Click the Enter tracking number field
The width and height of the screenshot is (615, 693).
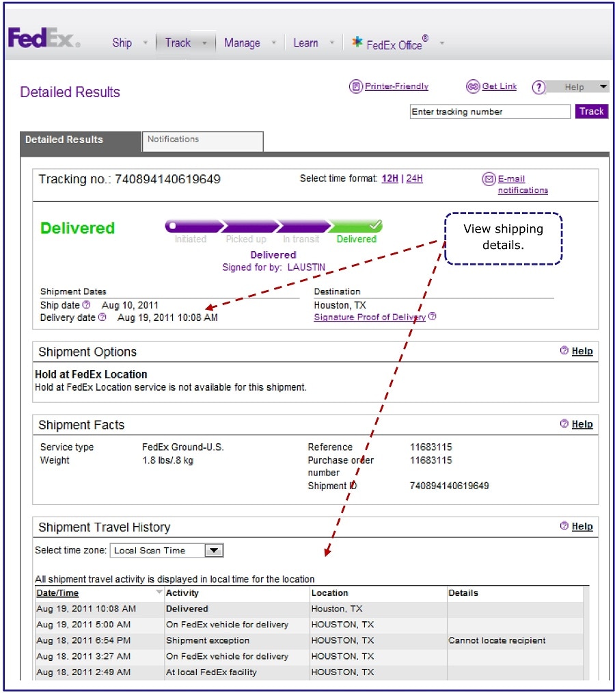[x=489, y=112]
